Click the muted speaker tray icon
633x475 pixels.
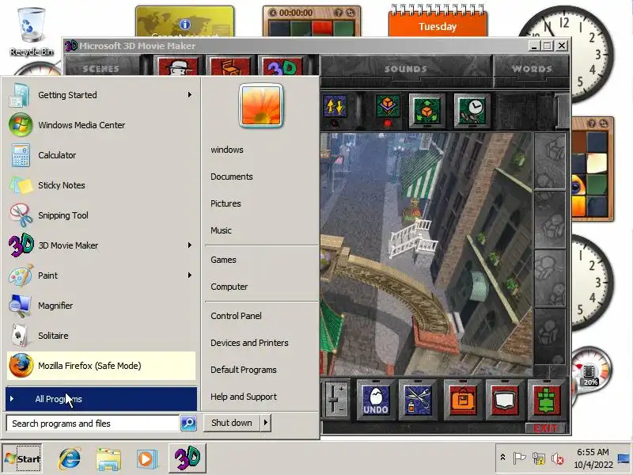click(558, 458)
